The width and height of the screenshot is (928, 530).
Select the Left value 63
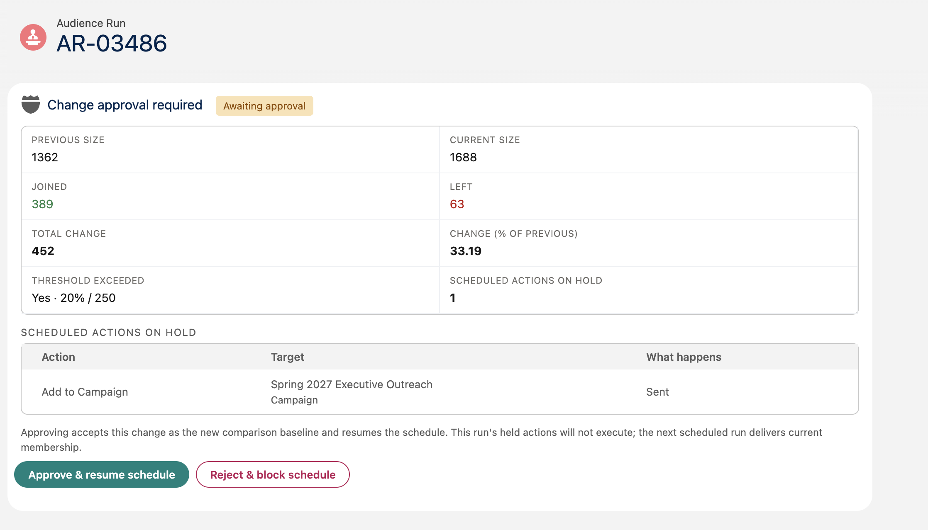pos(457,204)
